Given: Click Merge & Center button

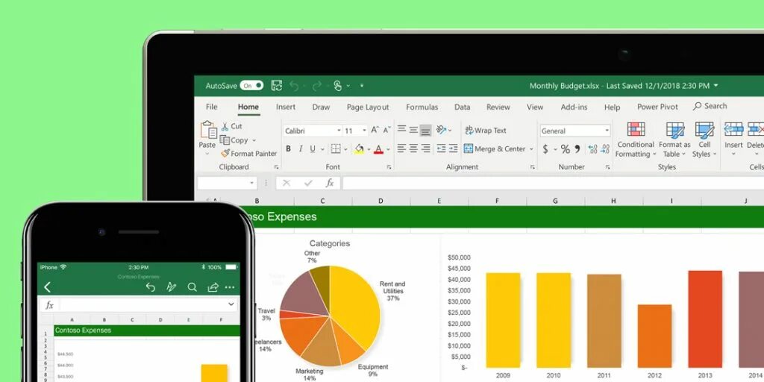Looking at the screenshot, I should pos(495,148).
